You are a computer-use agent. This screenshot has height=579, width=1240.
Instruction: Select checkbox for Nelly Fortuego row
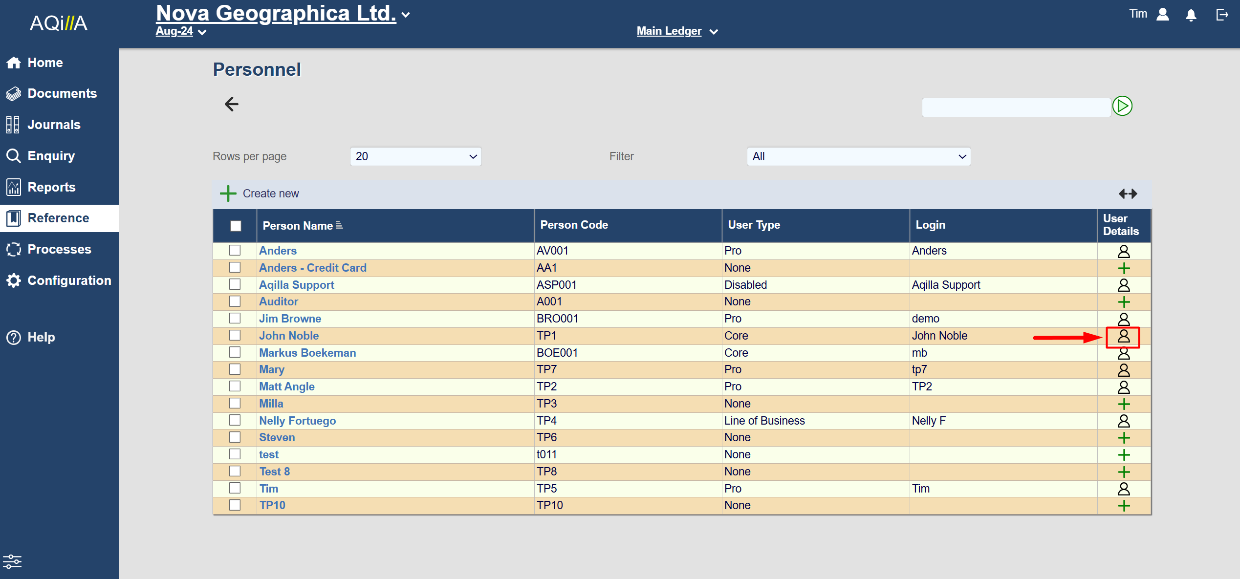pyautogui.click(x=235, y=420)
